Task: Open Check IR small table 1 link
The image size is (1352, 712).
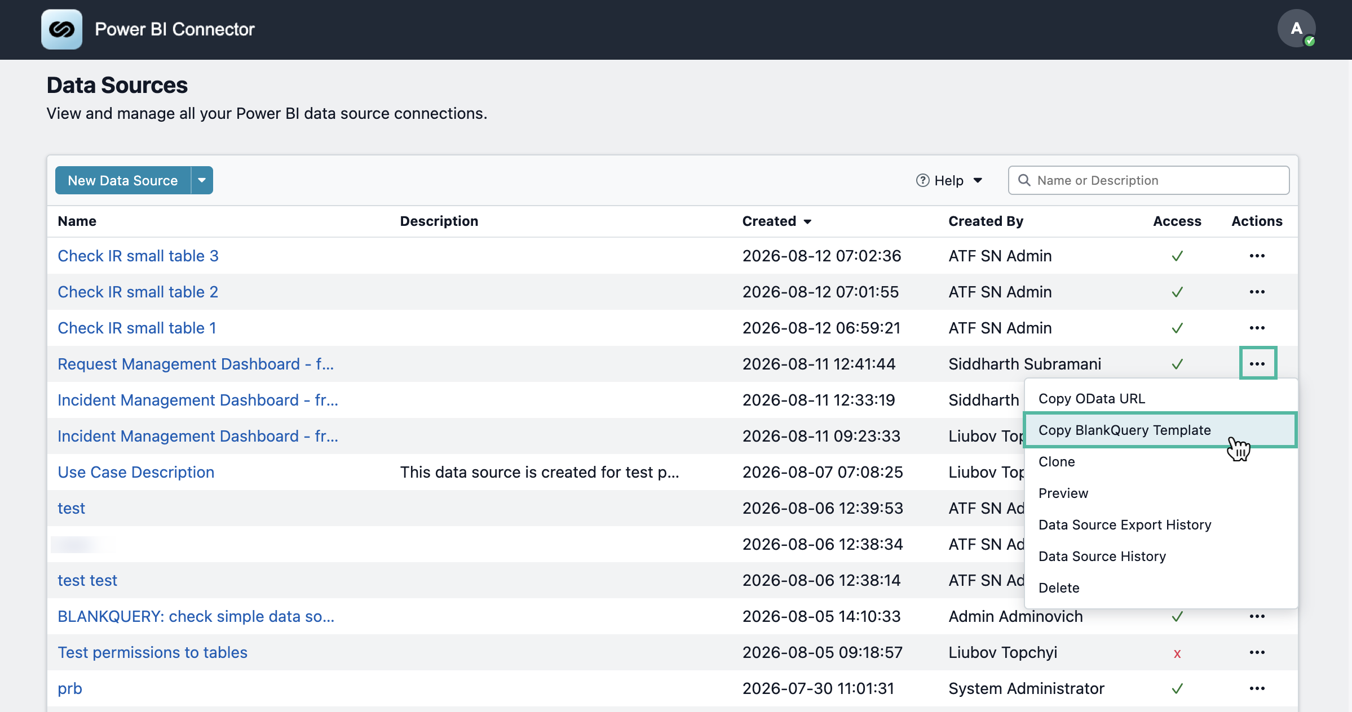Action: point(137,328)
